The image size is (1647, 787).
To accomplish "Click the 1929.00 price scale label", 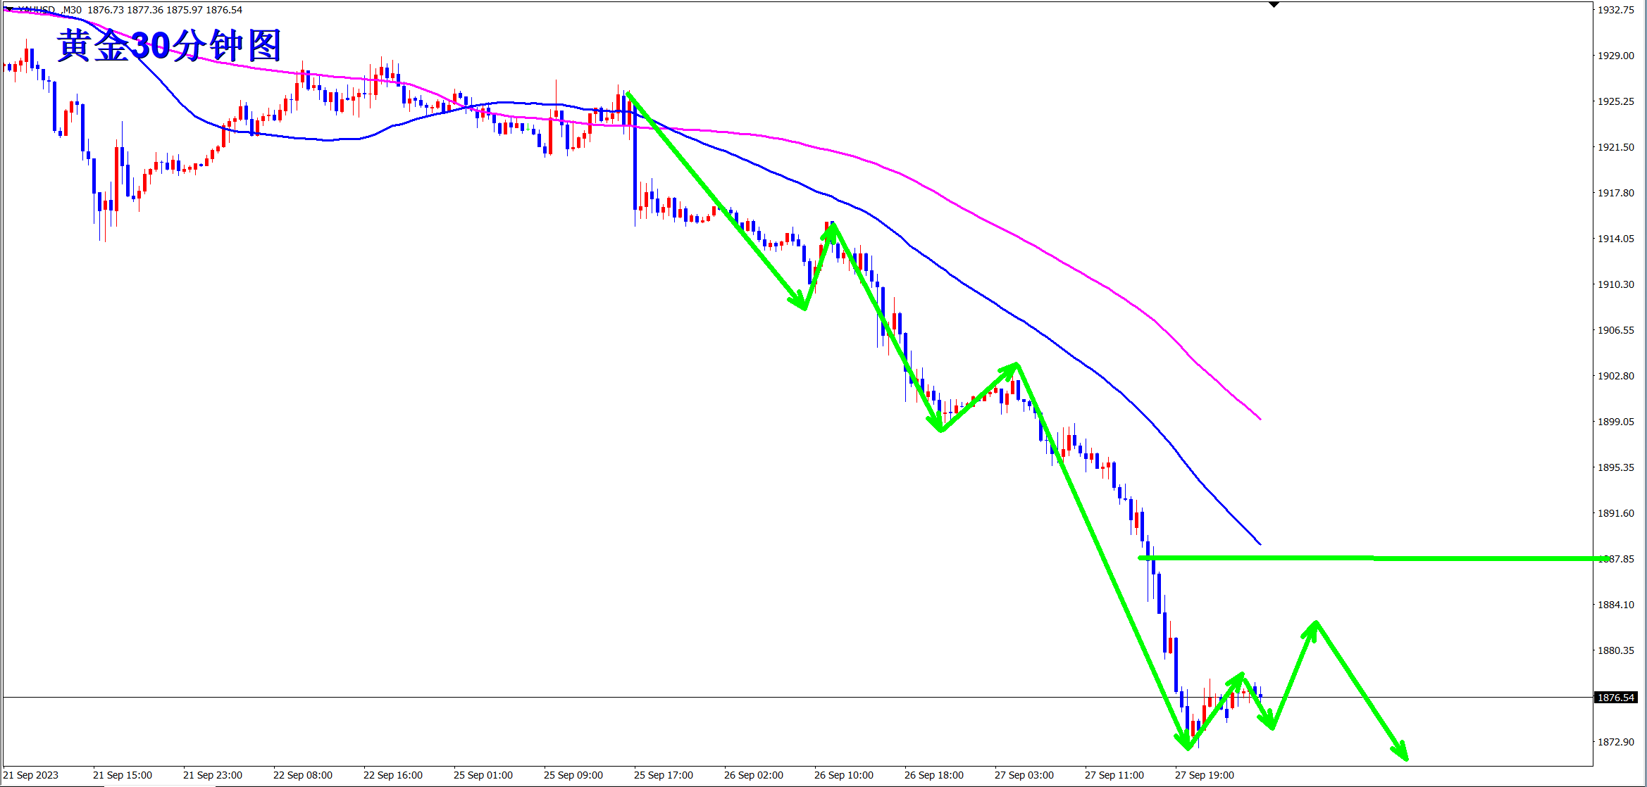I will pyautogui.click(x=1615, y=56).
